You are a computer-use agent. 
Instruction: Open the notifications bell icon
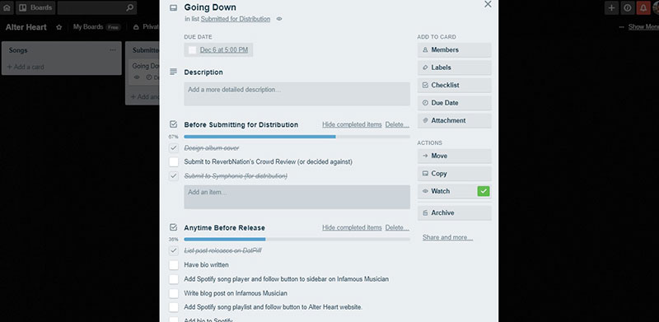pos(643,7)
